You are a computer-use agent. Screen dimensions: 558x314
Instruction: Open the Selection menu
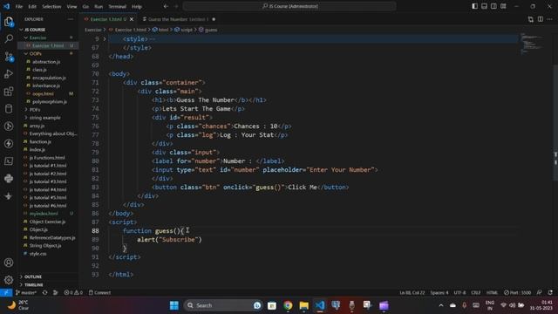pos(51,6)
